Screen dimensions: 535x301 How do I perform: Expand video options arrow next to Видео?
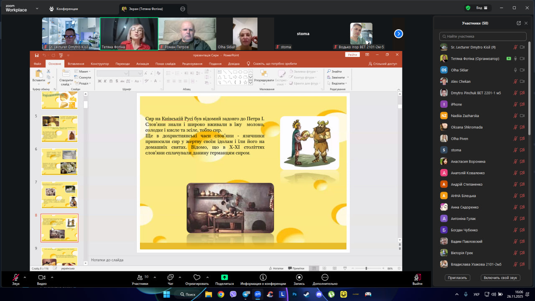point(52,277)
